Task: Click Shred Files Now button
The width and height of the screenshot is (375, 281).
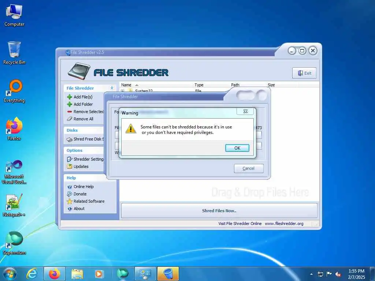Action: (x=219, y=211)
